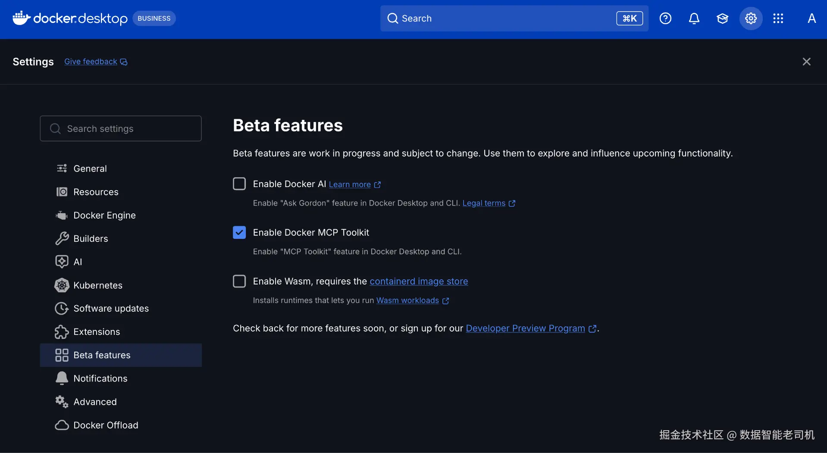Open the Wasm workloads link
Viewport: 827px width, 453px height.
click(407, 300)
